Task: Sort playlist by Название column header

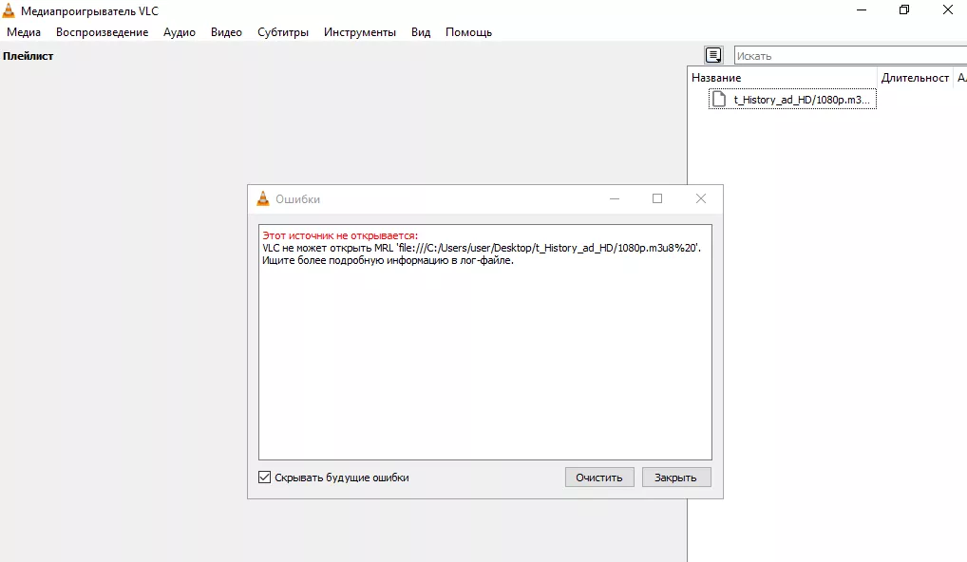Action: point(782,78)
